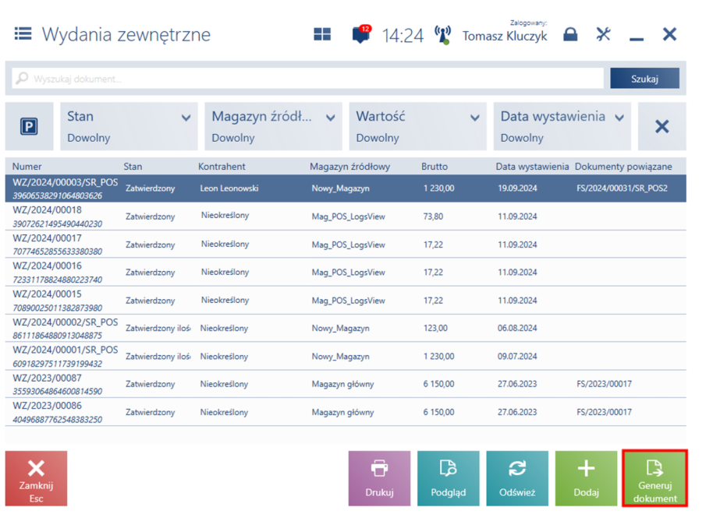Open the Data wystawienia filter dropdown
The image size is (713, 521).
pos(562,126)
